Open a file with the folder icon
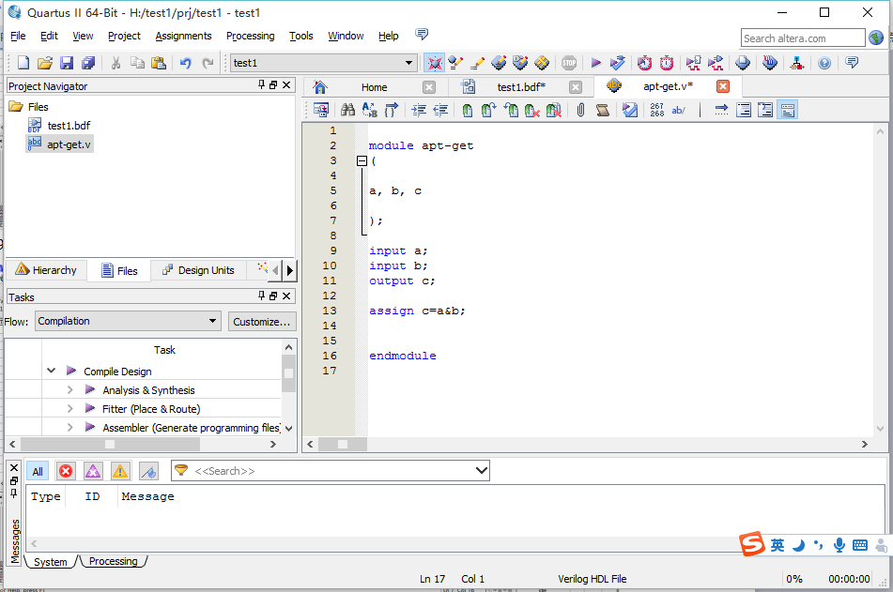This screenshot has width=893, height=592. pyautogui.click(x=45, y=63)
